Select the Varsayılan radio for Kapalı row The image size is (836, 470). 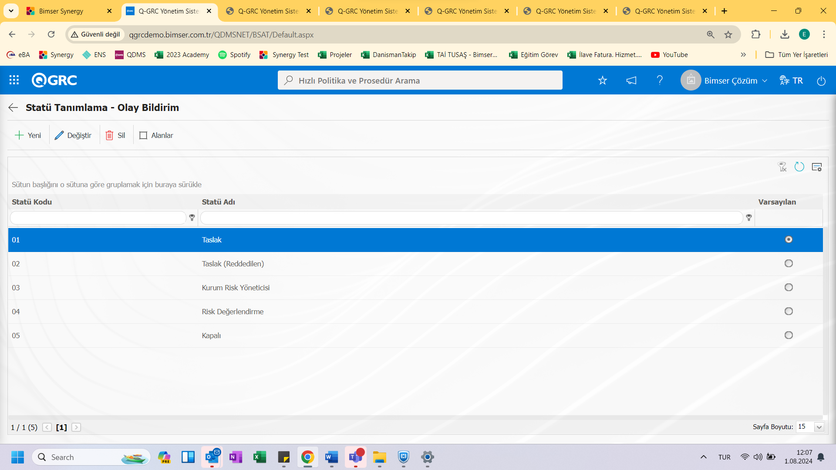click(789, 335)
